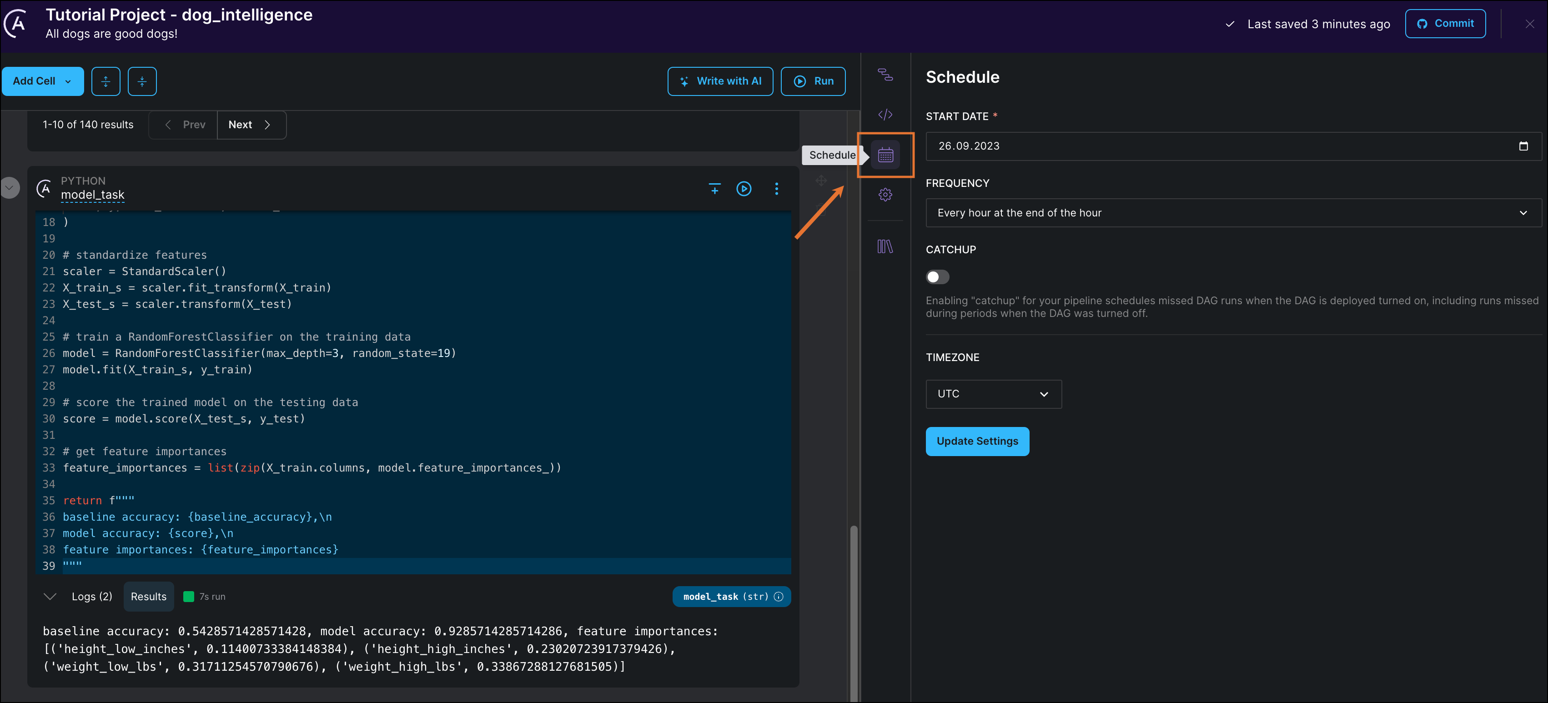The image size is (1548, 703).
Task: Click the code editor icon in sidebar
Action: tap(885, 114)
